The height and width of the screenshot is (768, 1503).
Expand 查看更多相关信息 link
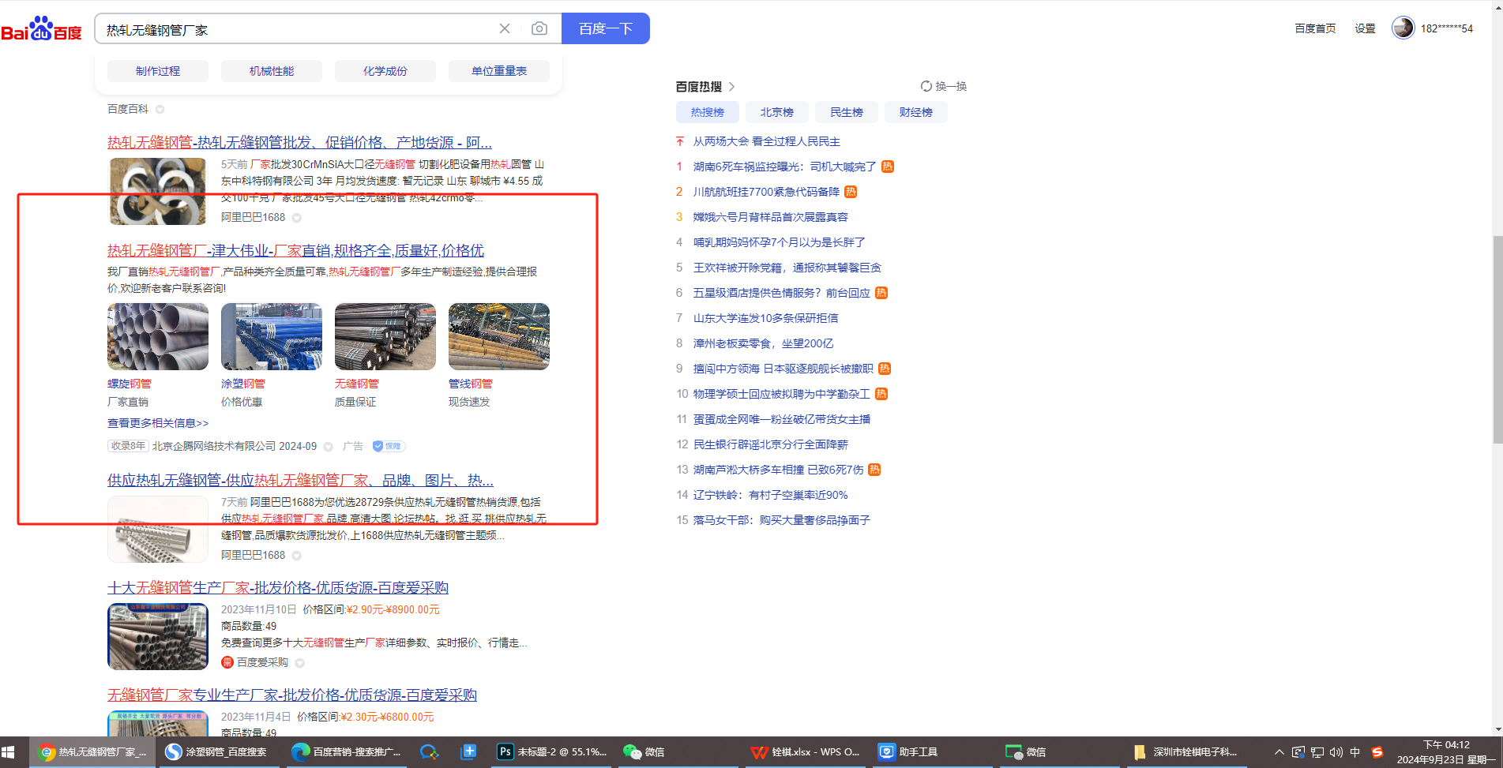158,423
